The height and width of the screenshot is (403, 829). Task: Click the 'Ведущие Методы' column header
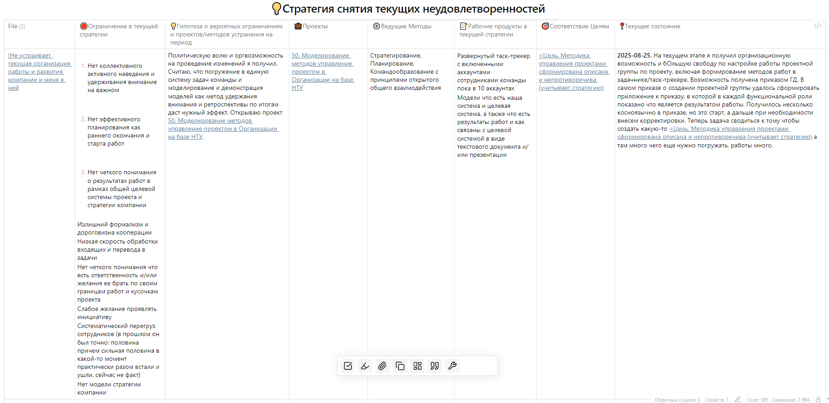click(405, 27)
